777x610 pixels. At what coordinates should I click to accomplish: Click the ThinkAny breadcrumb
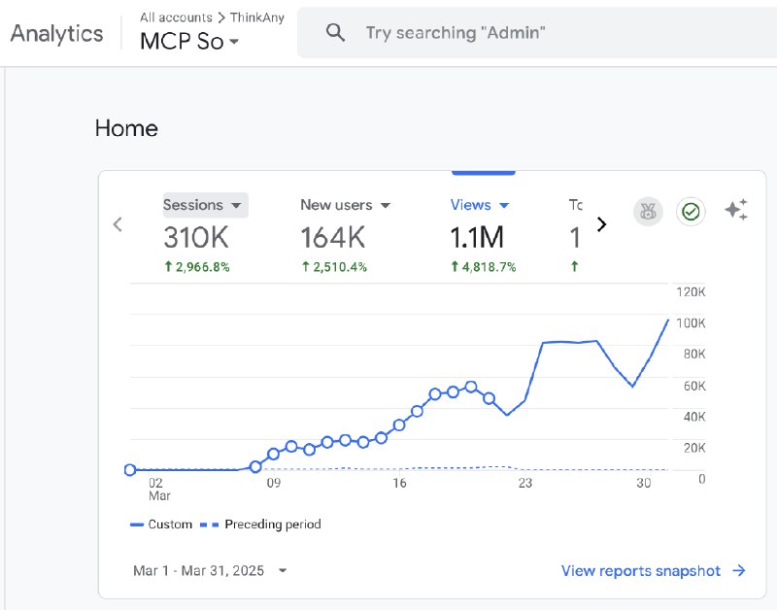[x=257, y=17]
